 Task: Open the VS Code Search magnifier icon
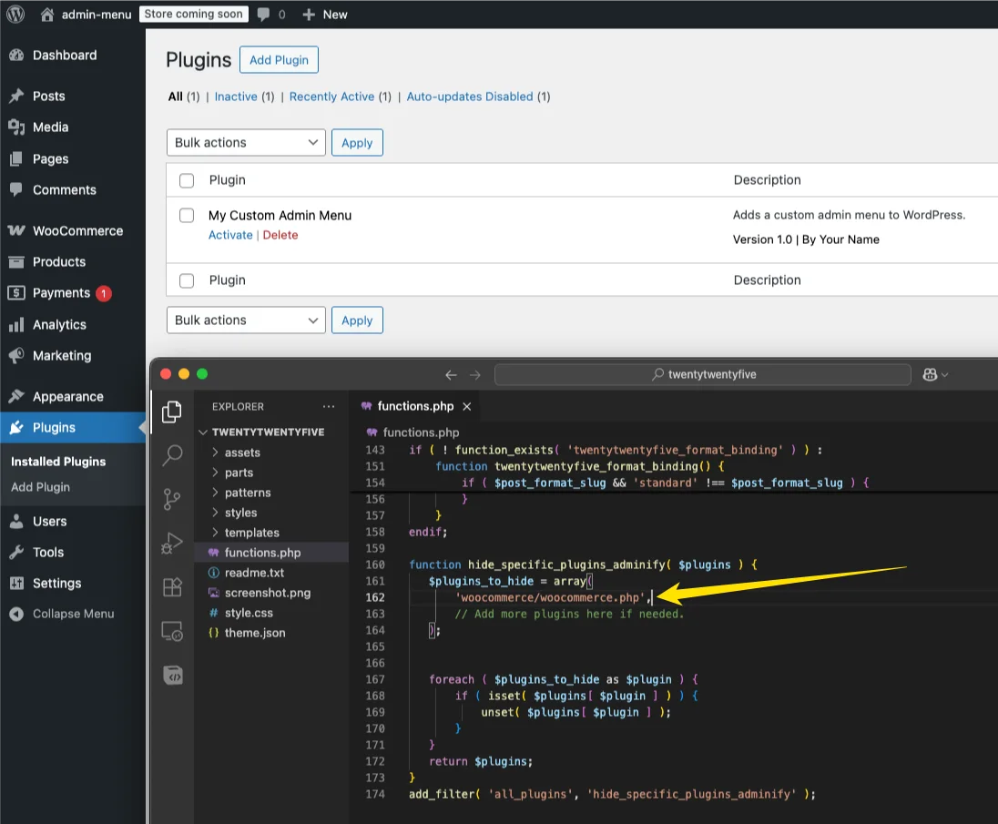tap(172, 455)
